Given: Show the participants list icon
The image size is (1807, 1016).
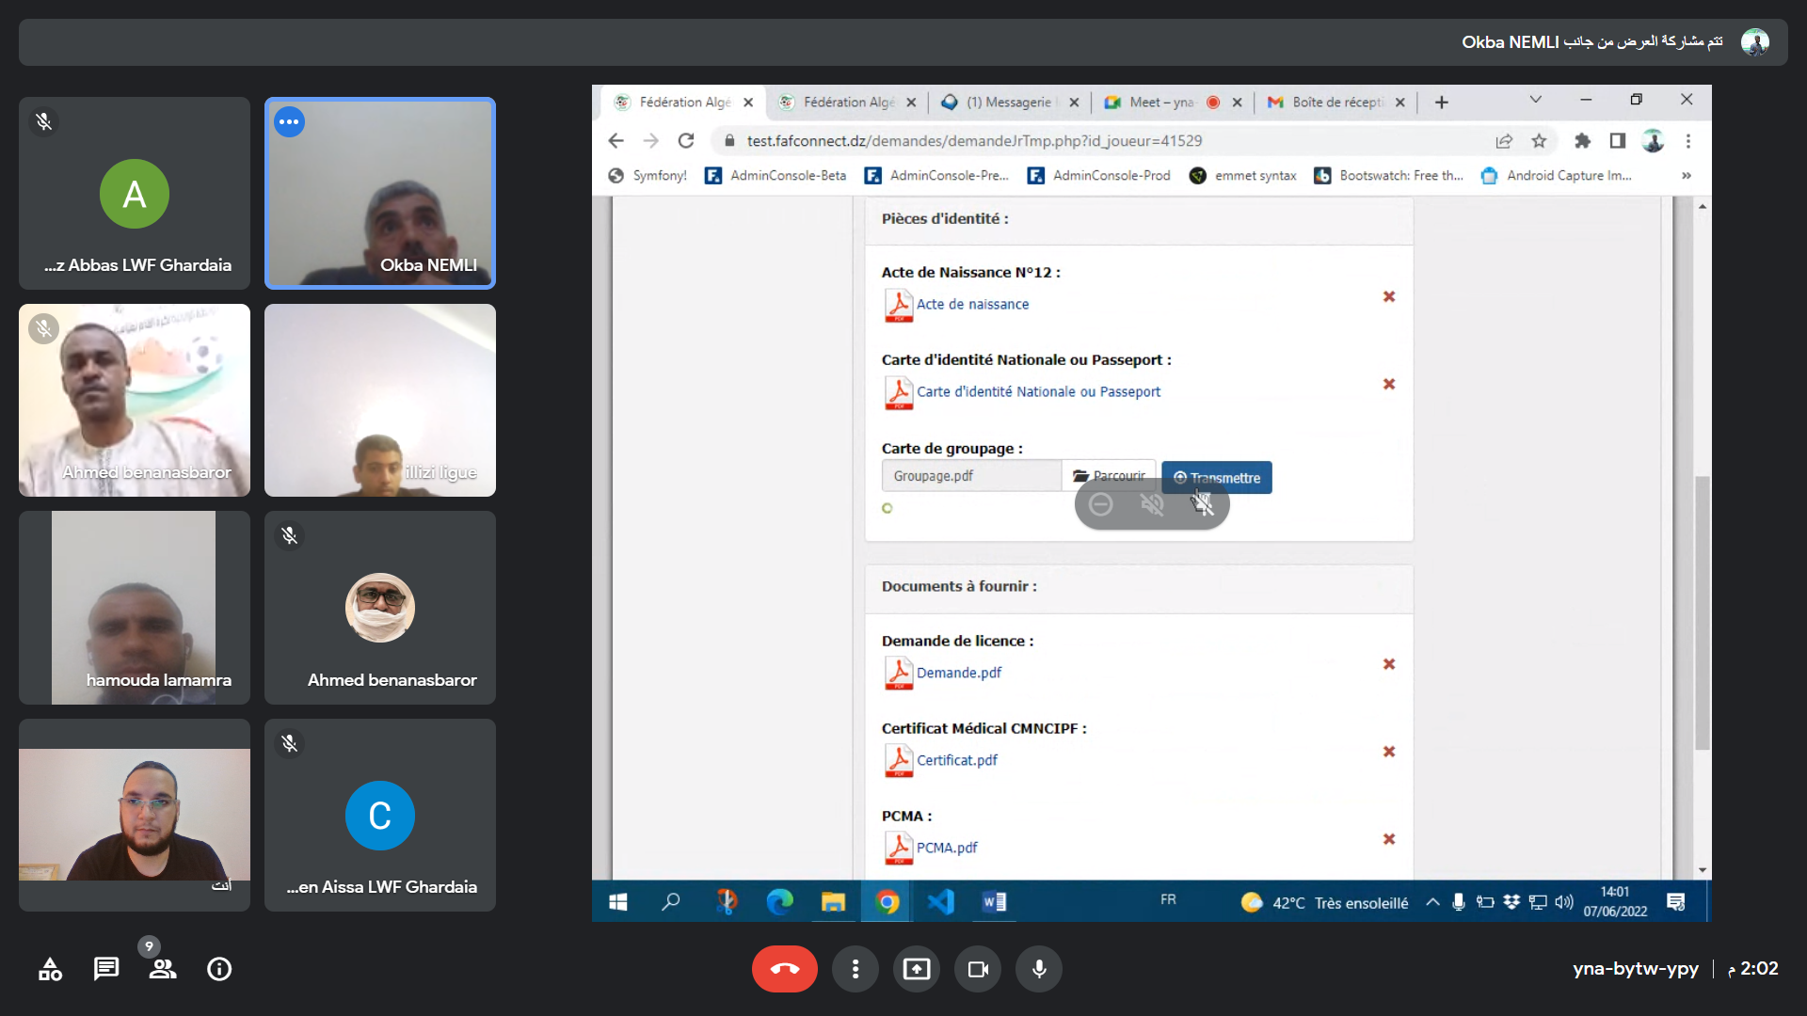Looking at the screenshot, I should (162, 969).
